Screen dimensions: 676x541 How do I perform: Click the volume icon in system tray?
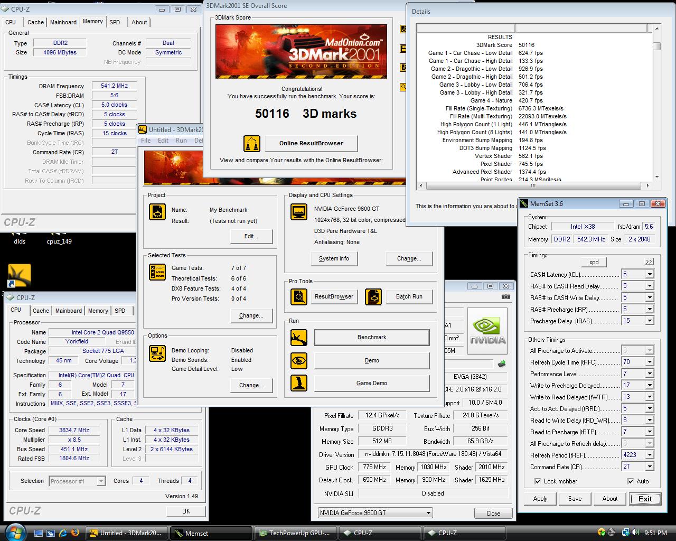pyautogui.click(x=635, y=533)
